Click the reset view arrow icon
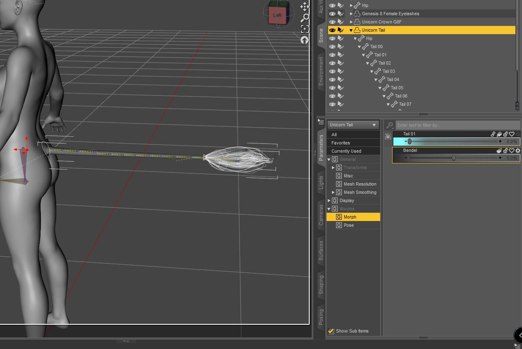 tap(305, 40)
